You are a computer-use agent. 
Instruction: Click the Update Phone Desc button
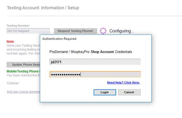point(23,65)
